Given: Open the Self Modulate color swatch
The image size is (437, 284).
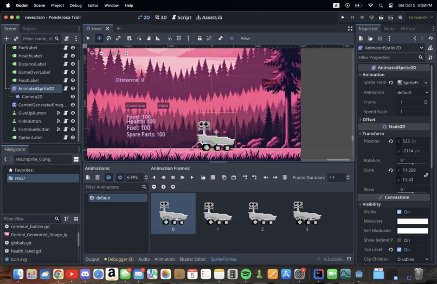Looking at the screenshot, I should (x=413, y=231).
